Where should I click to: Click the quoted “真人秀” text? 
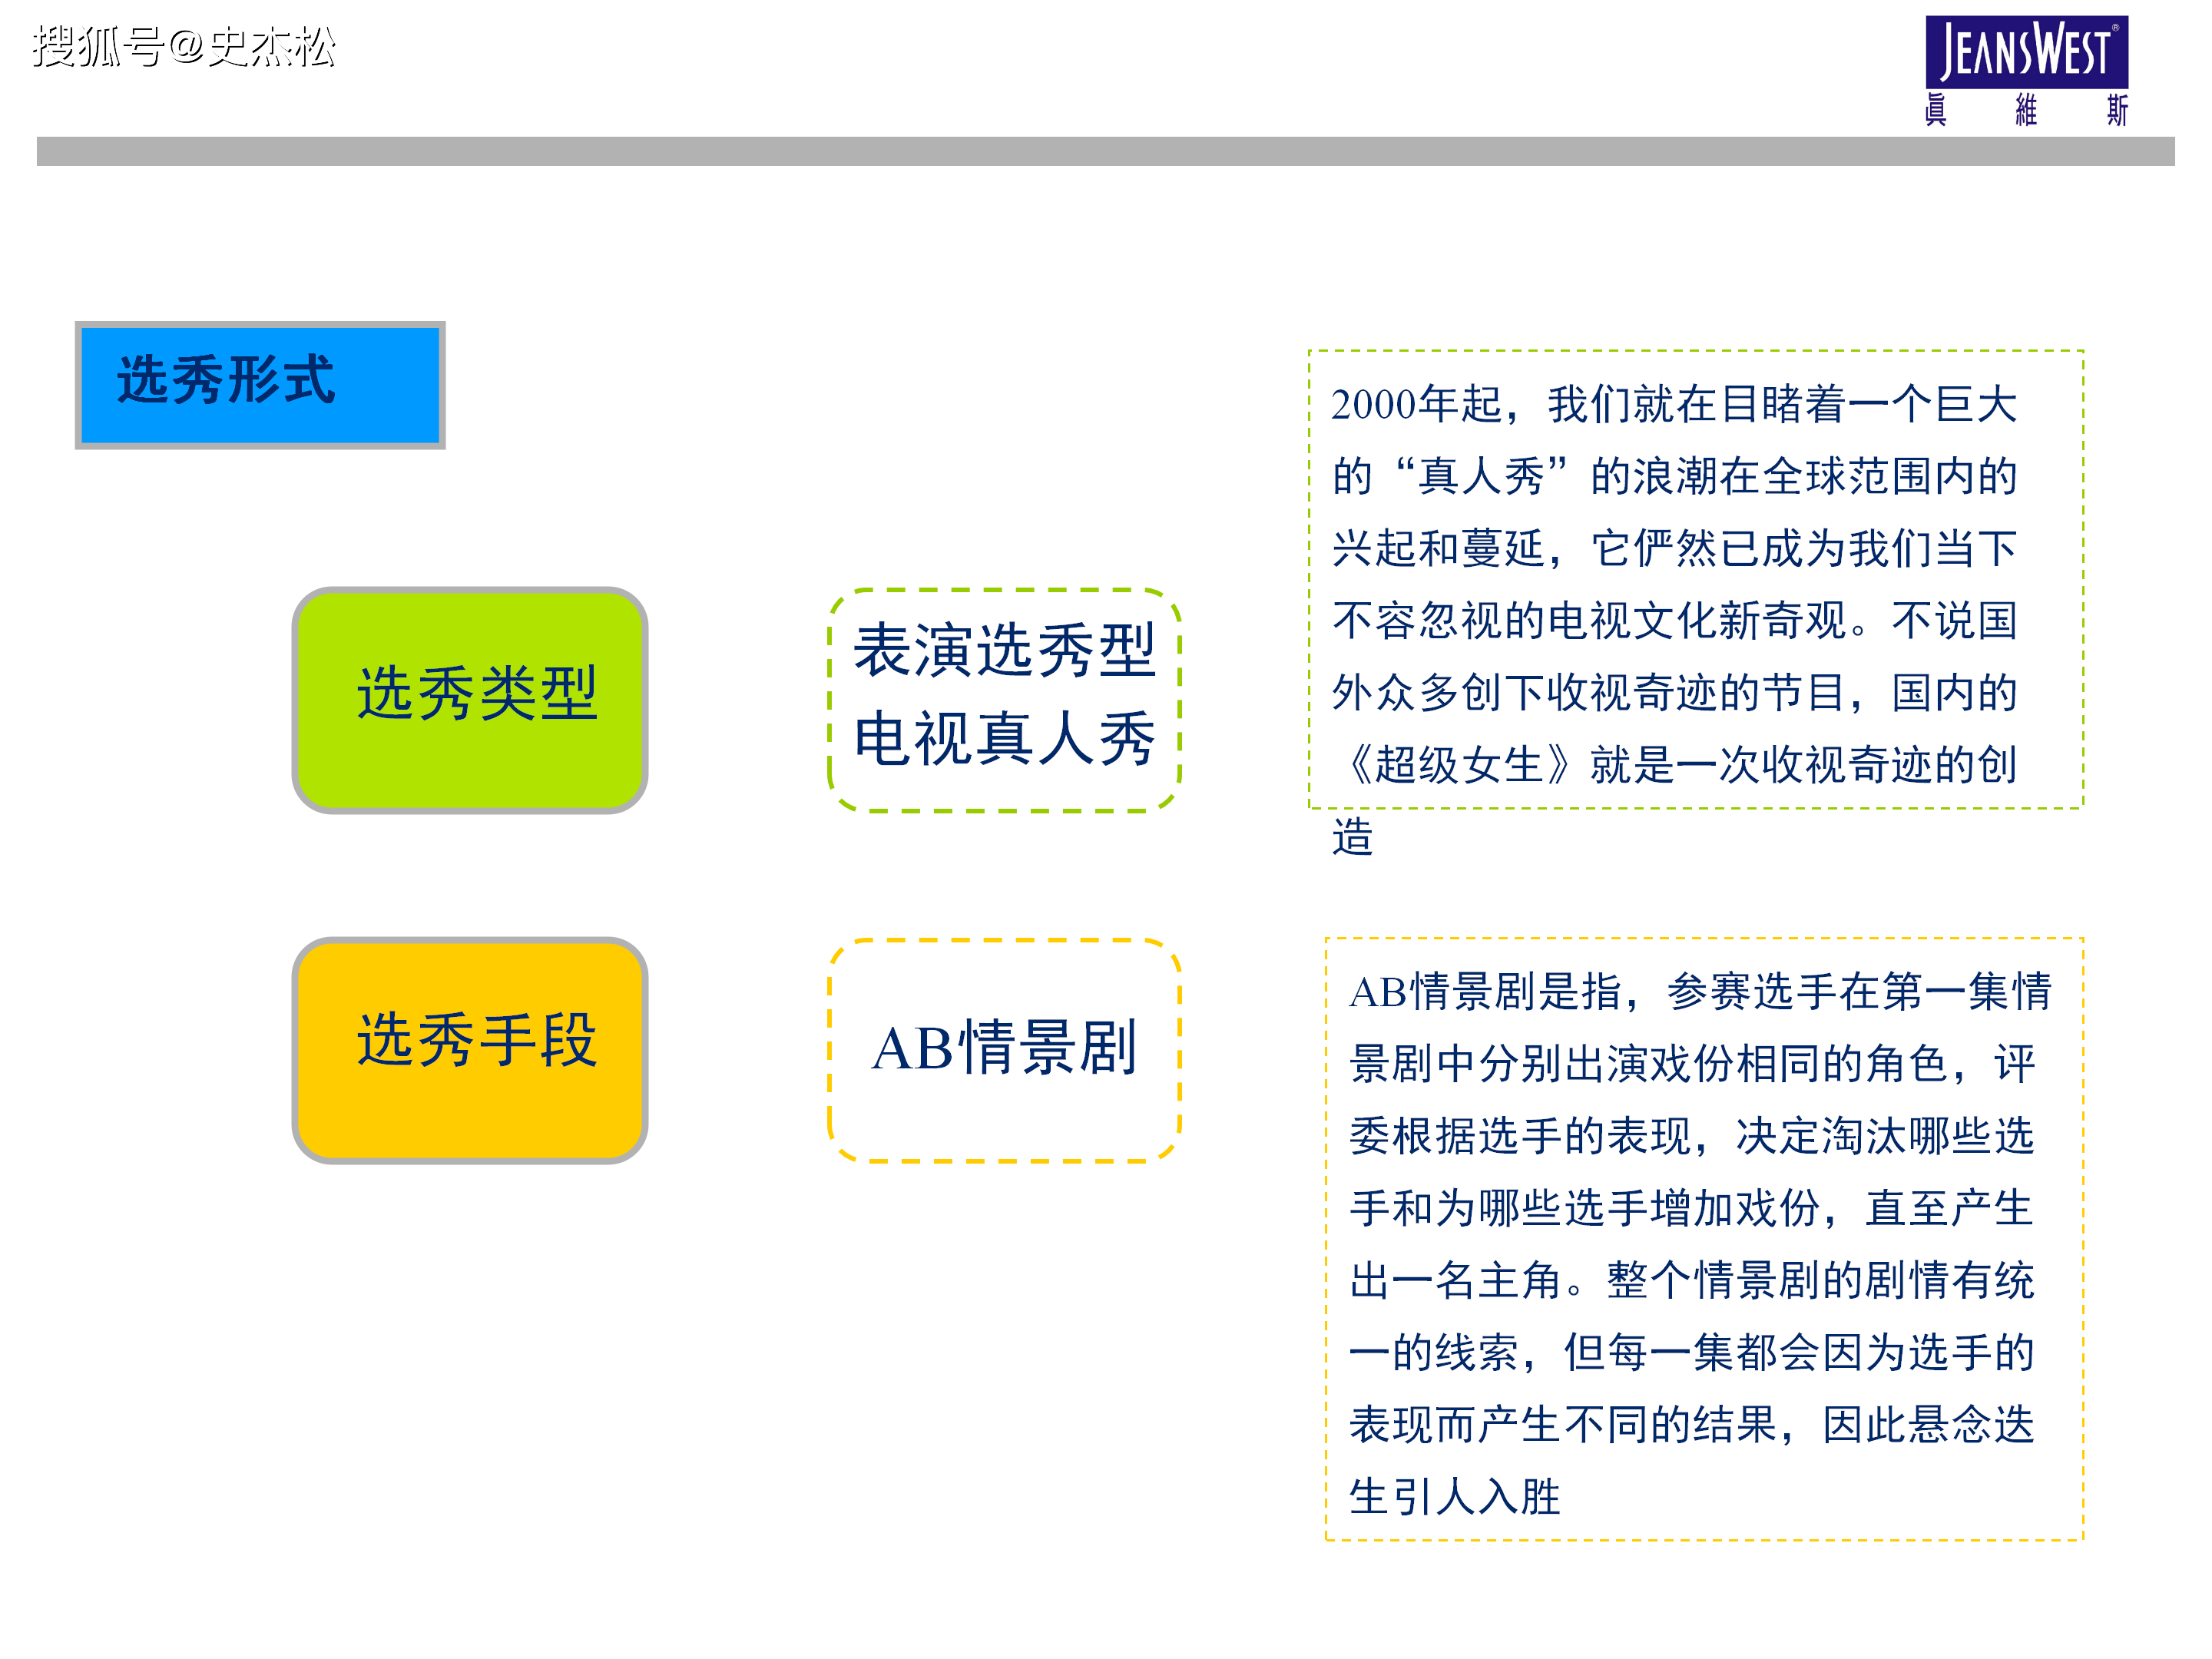coord(1482,476)
